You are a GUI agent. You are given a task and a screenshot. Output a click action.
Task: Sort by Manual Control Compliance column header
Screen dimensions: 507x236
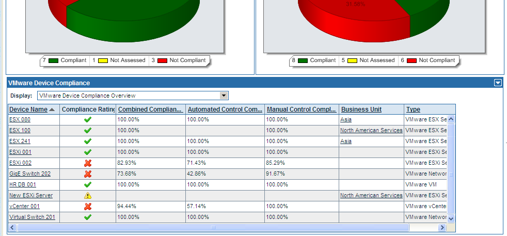302,109
